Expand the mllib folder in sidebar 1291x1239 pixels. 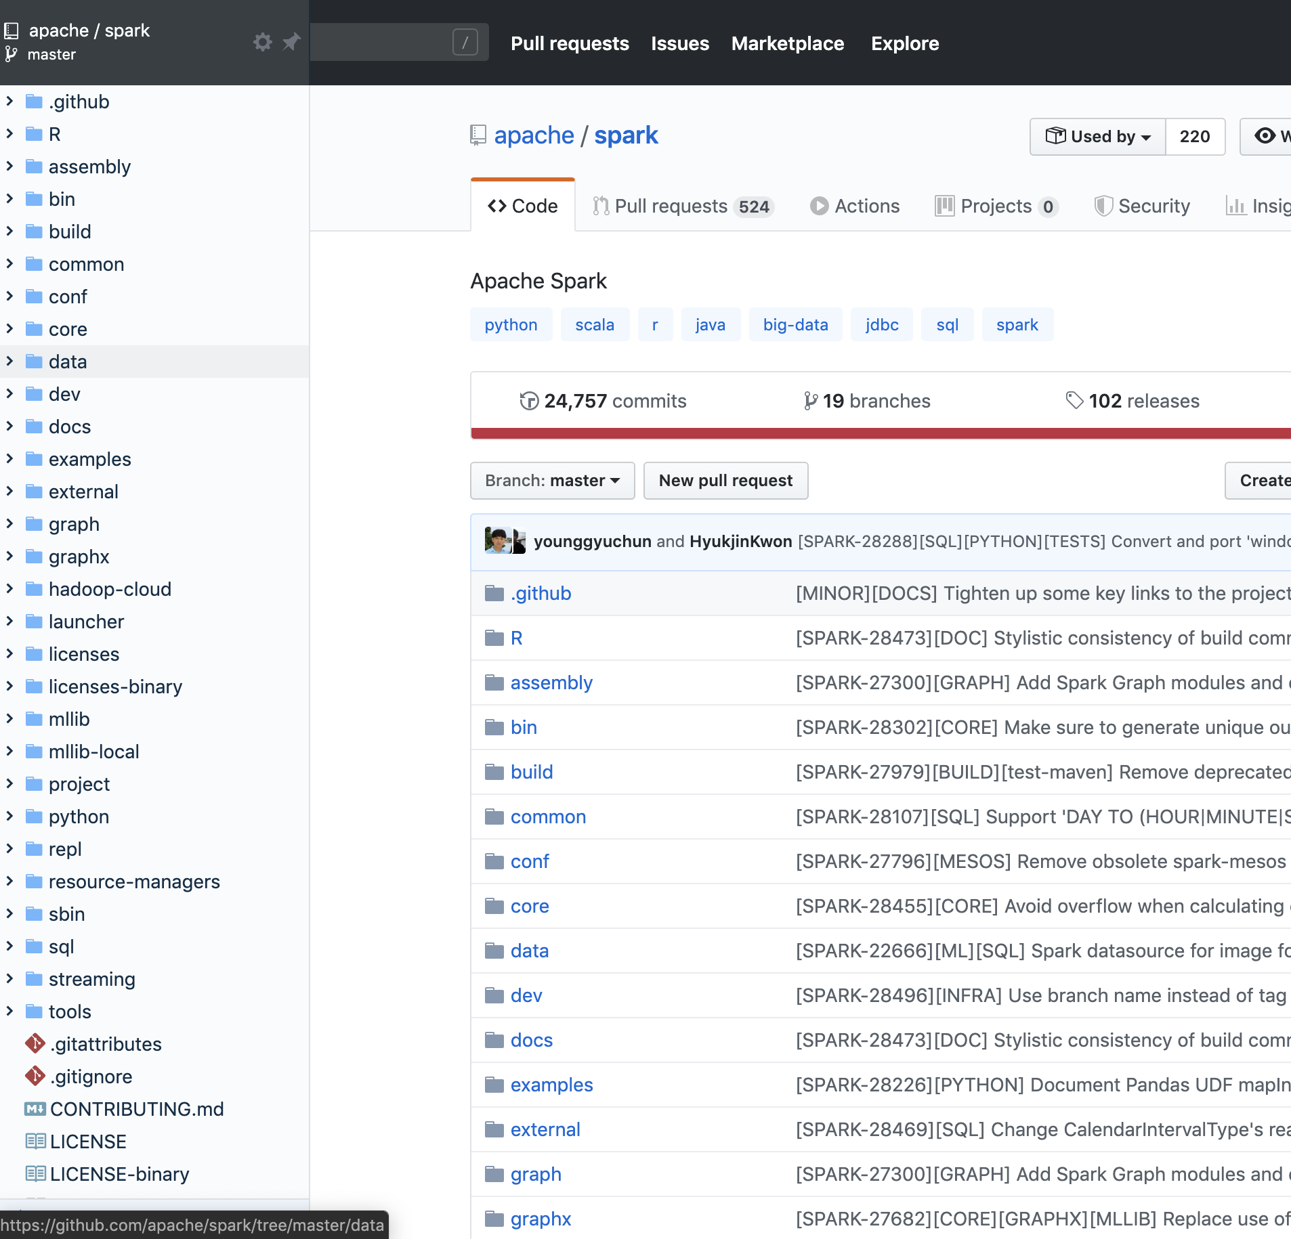click(9, 719)
